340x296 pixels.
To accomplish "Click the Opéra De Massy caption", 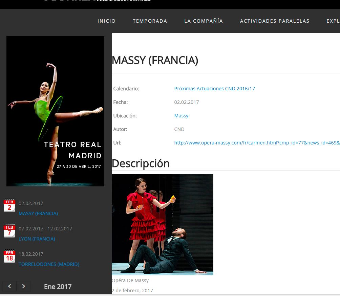I will (x=130, y=280).
